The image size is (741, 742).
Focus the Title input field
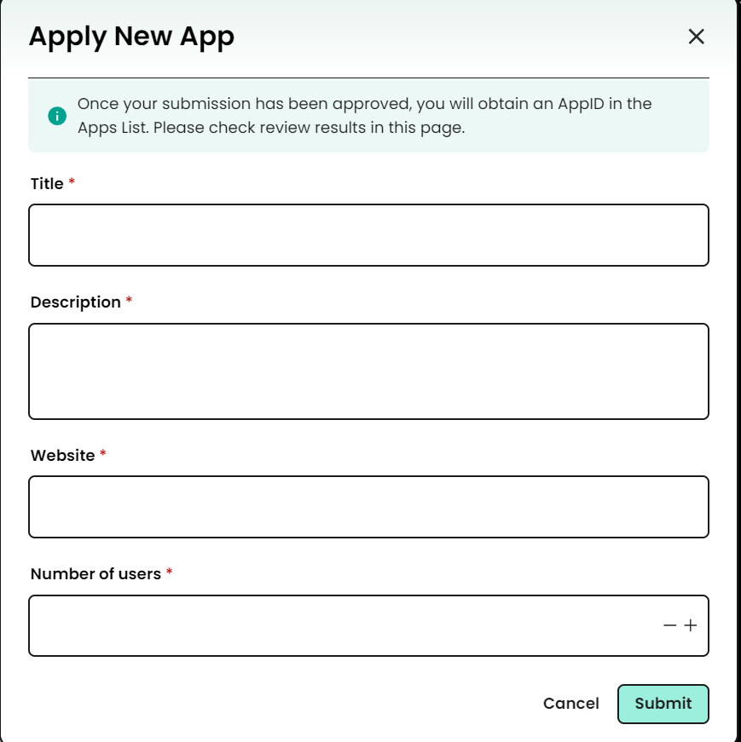368,235
